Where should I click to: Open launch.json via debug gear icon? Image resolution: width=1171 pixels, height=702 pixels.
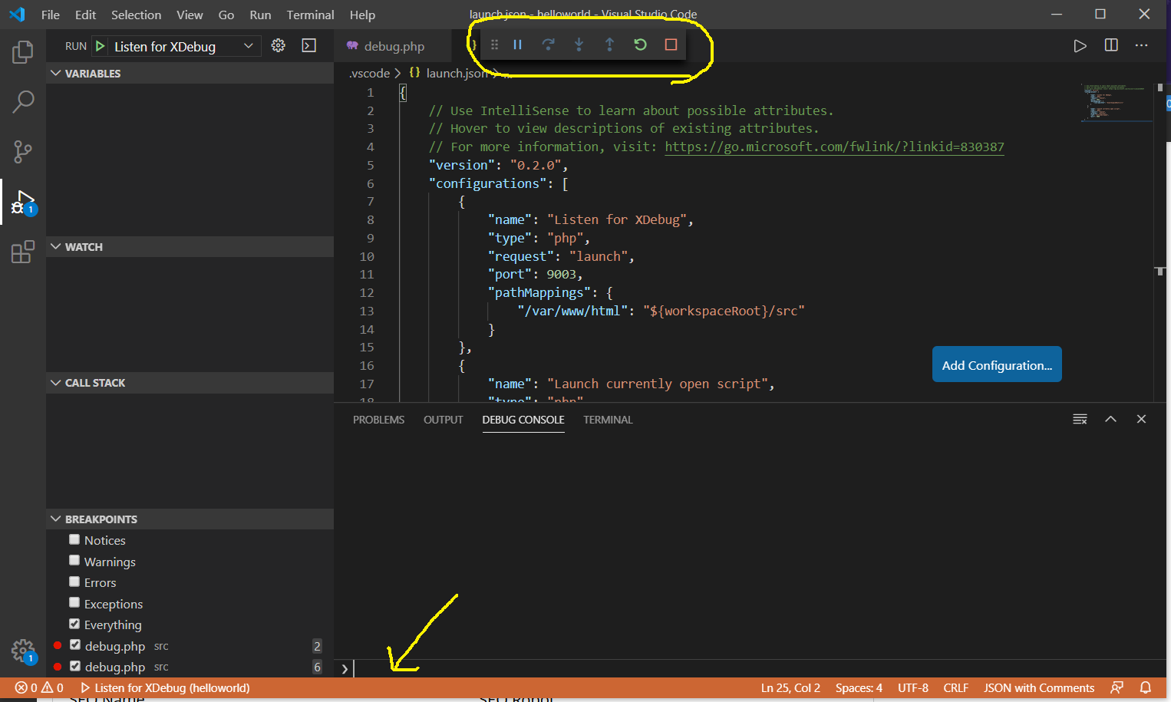[x=279, y=46]
